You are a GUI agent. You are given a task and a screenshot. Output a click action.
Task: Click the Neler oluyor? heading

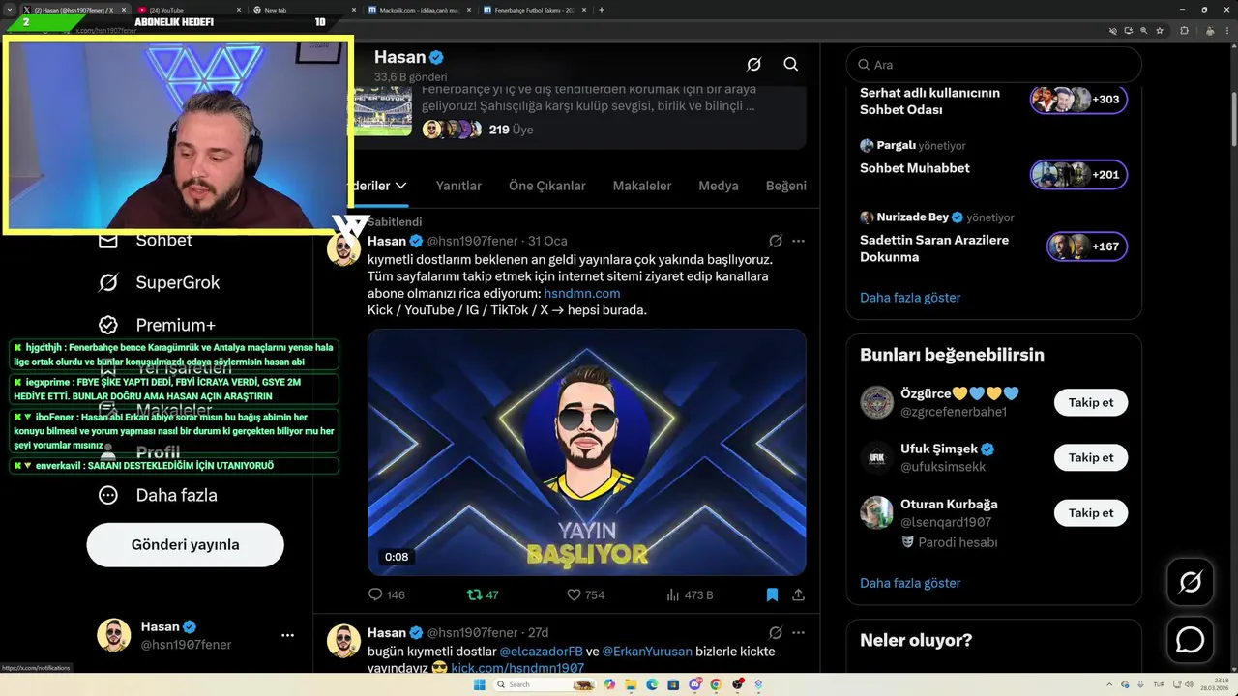(x=916, y=640)
